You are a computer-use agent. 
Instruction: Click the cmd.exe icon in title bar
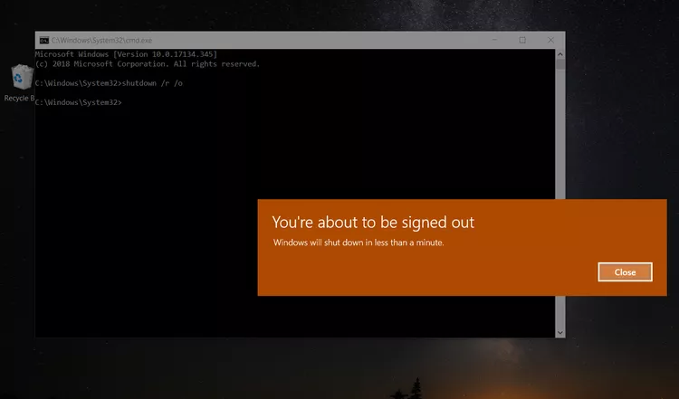pos(44,40)
